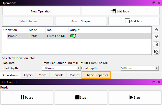Switch to the Layers tab
This screenshot has width=162, height=105.
[x=28, y=75]
